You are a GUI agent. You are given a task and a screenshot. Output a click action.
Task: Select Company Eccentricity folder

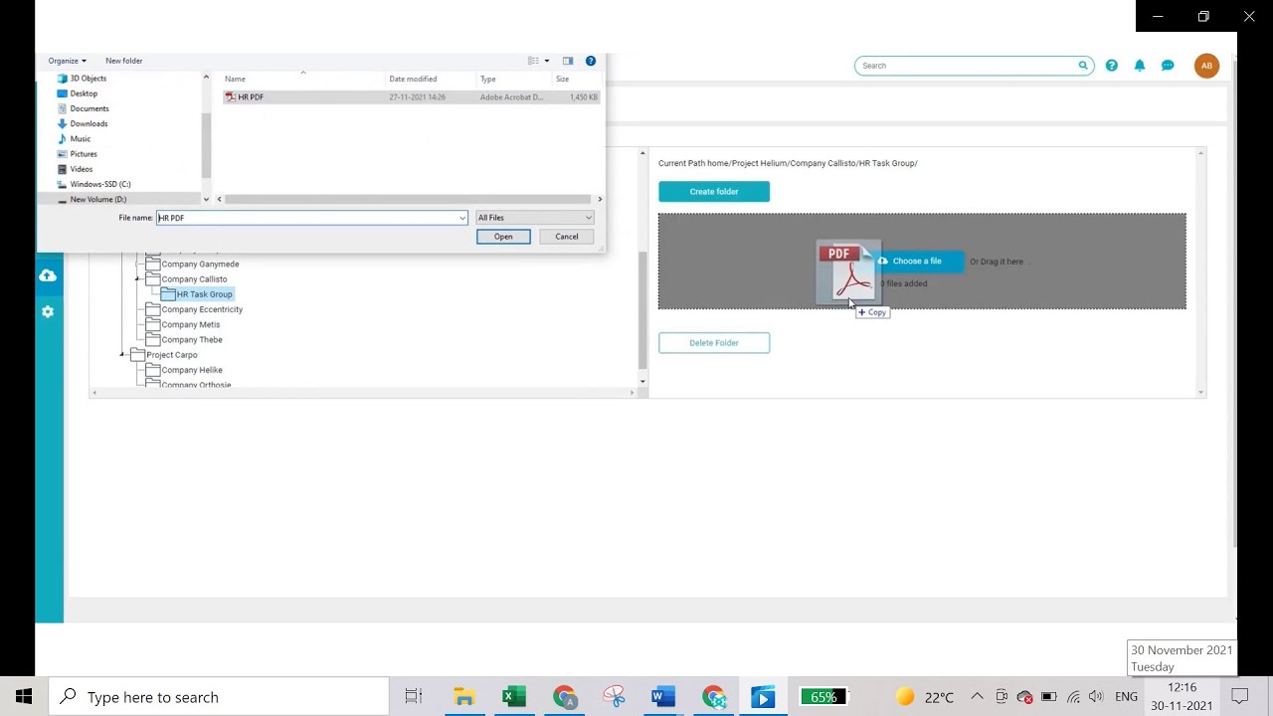tap(202, 309)
